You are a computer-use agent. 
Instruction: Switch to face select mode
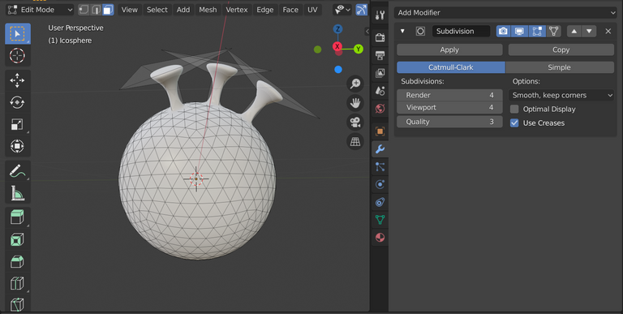(x=108, y=10)
